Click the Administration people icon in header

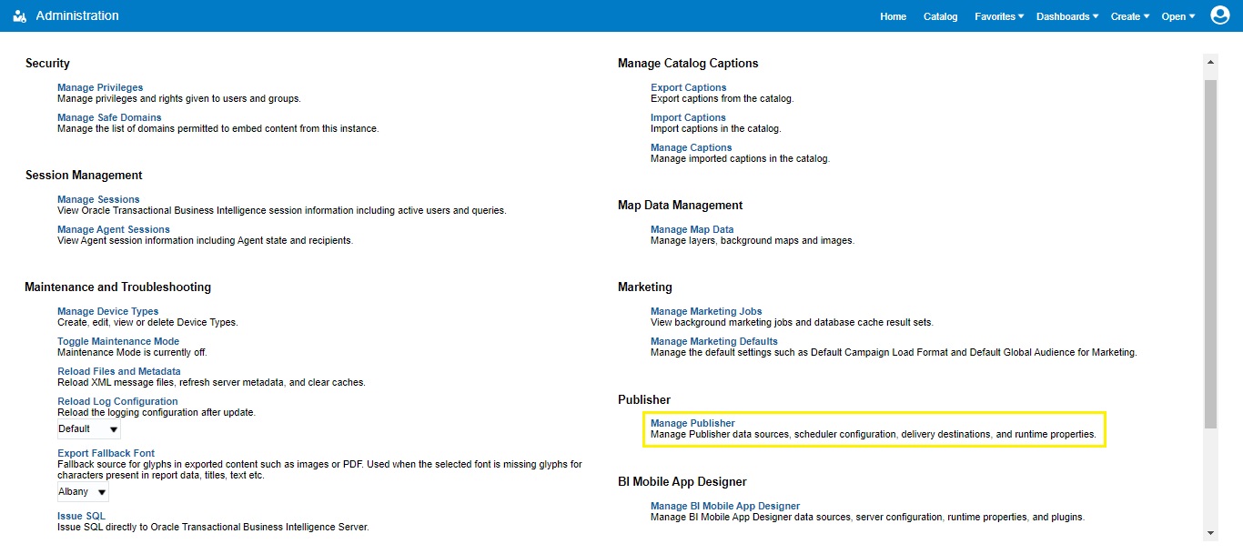point(19,15)
